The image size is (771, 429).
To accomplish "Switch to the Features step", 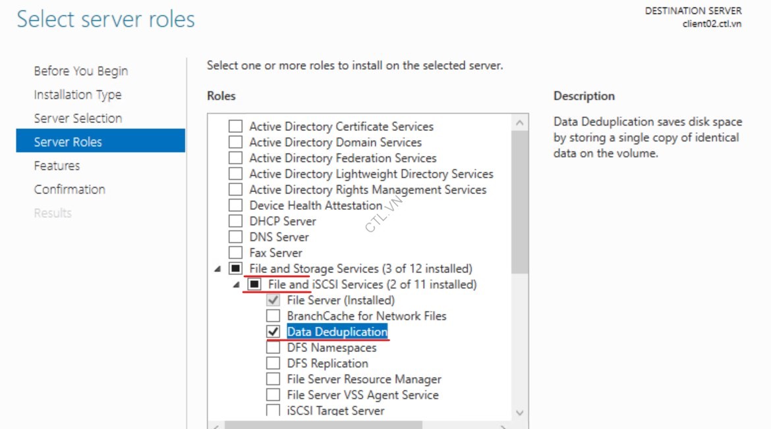I will coord(57,166).
